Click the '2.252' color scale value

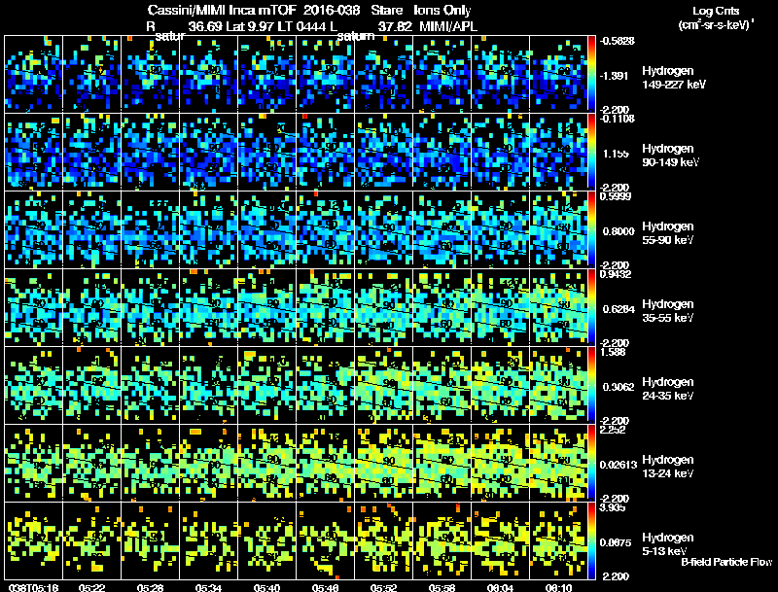click(613, 430)
